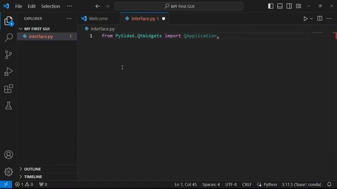337x189 pixels.
Task: Select interface.py in the Explorer tree
Action: (x=47, y=36)
